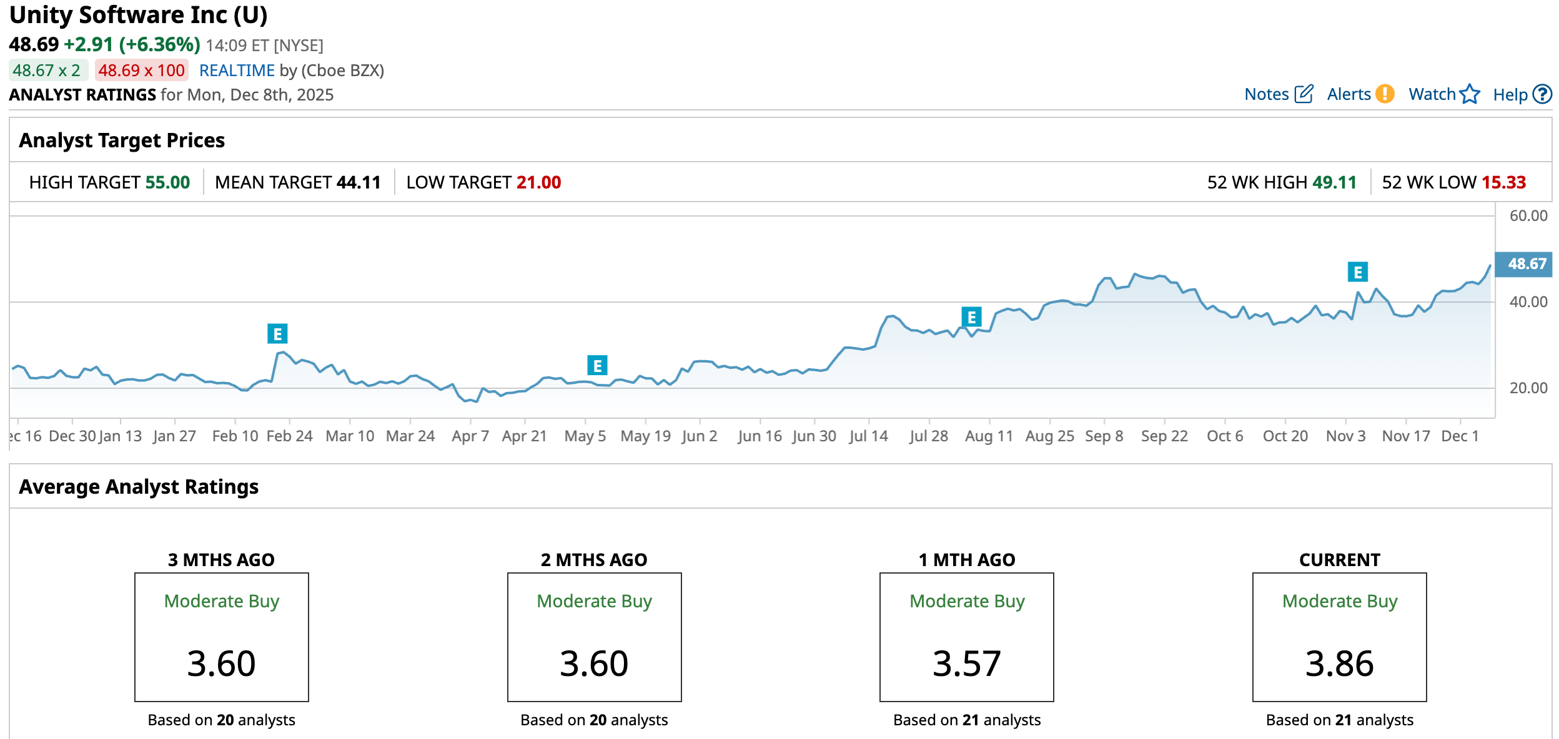Screen dimensions: 1559x739
Task: Click earnings marker near May 5
Action: [x=597, y=365]
